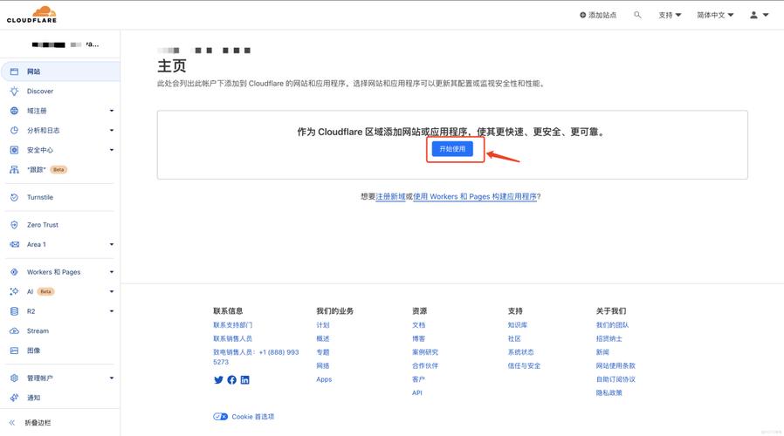Click the Workers 和 Pages icon

click(x=15, y=272)
